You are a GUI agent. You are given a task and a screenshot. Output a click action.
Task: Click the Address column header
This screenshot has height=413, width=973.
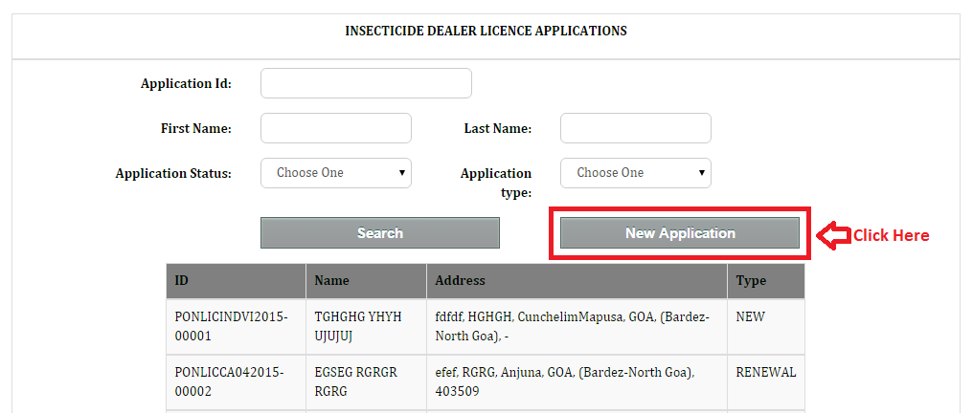577,280
